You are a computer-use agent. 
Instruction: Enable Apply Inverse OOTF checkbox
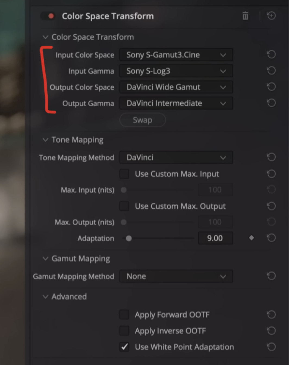pos(124,331)
